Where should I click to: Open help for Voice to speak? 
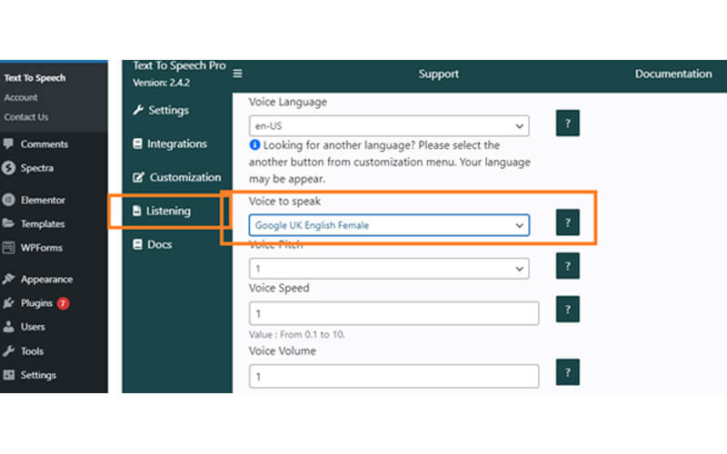coord(567,222)
